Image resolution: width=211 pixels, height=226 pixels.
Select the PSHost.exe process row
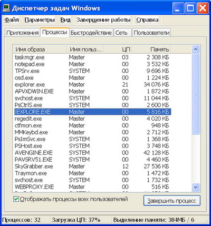[x=93, y=146]
